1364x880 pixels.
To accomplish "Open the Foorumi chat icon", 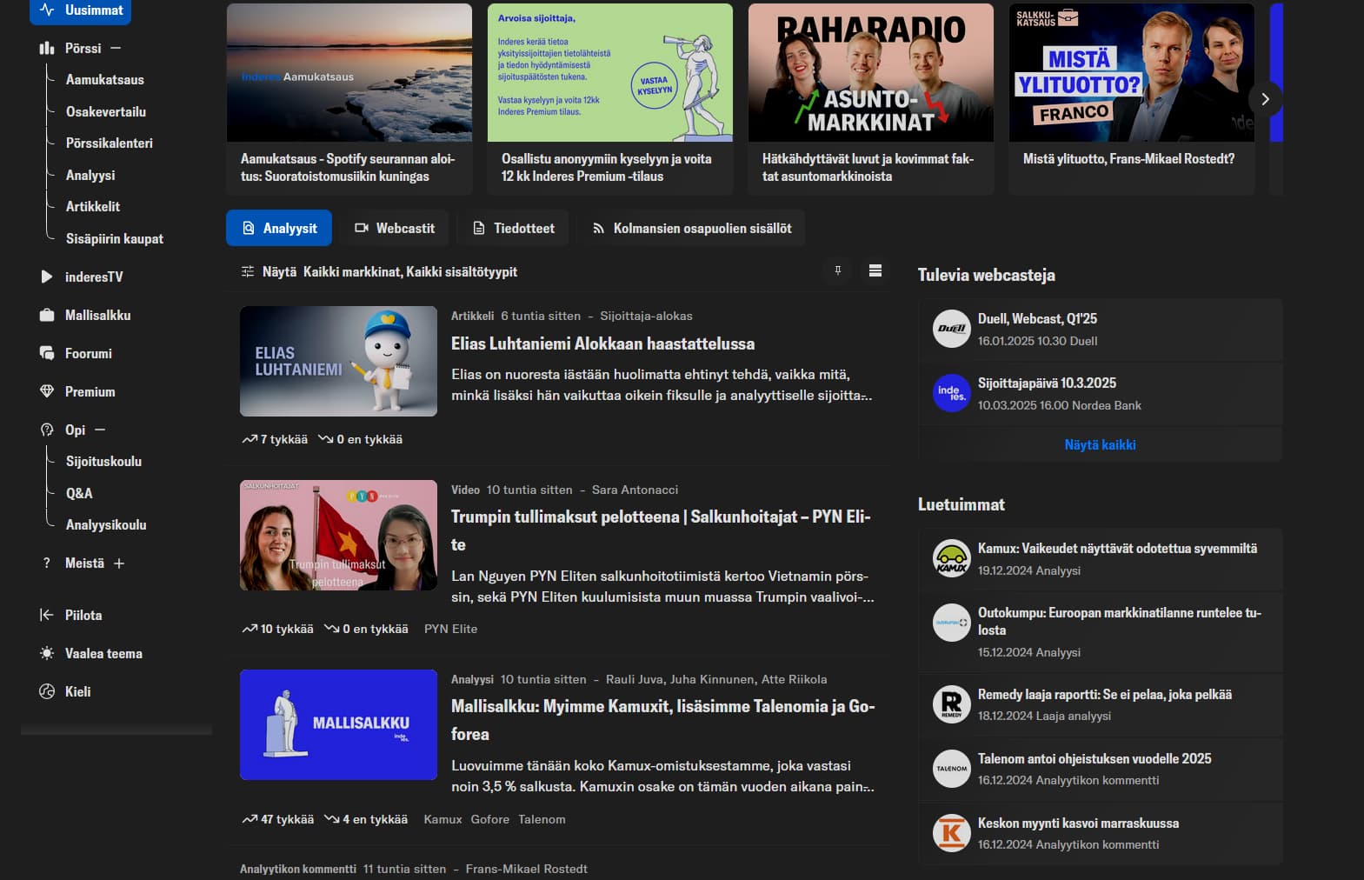I will [47, 354].
